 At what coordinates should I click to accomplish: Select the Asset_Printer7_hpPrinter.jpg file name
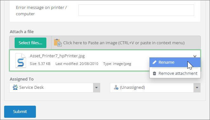pos(57,56)
